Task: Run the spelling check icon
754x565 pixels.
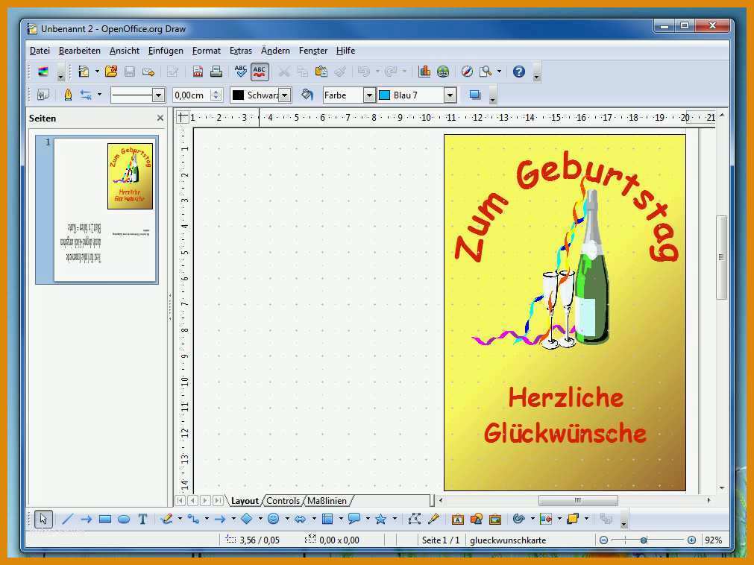Action: click(240, 72)
